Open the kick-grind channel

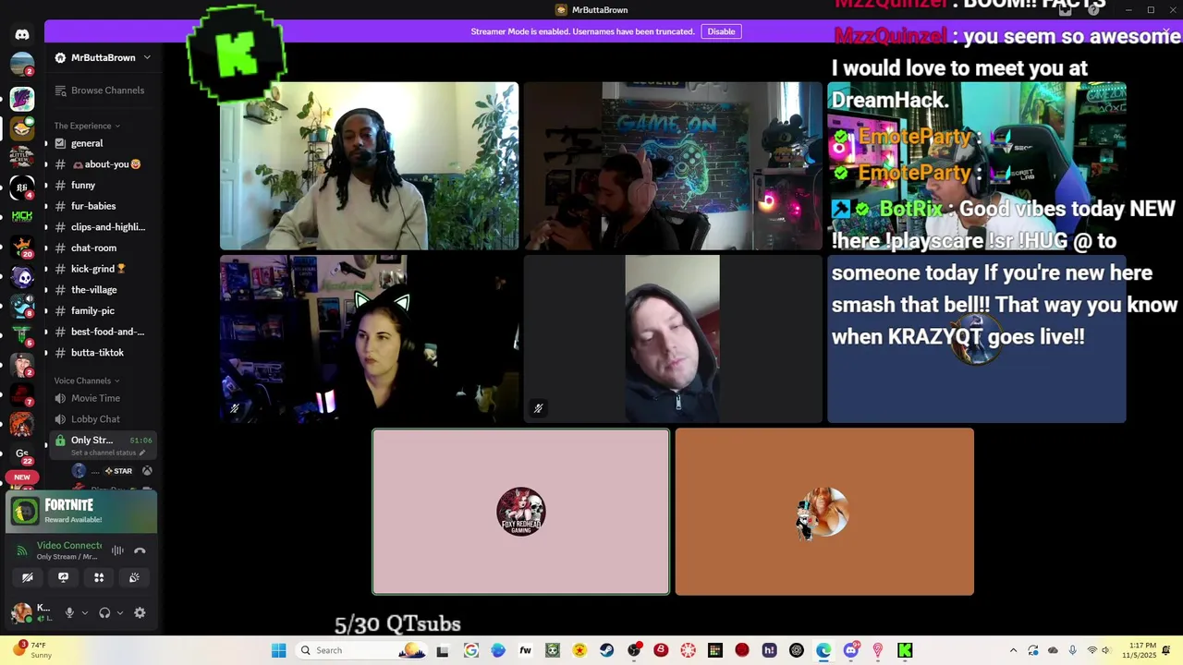point(100,269)
